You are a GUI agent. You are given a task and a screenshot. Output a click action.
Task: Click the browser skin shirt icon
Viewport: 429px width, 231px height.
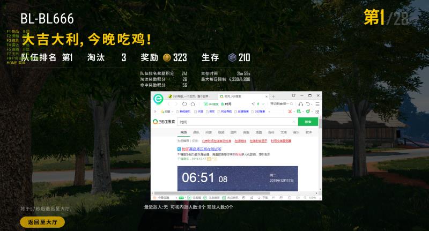(293, 95)
